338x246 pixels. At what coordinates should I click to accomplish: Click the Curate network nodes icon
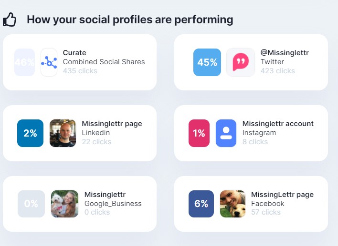coord(49,62)
